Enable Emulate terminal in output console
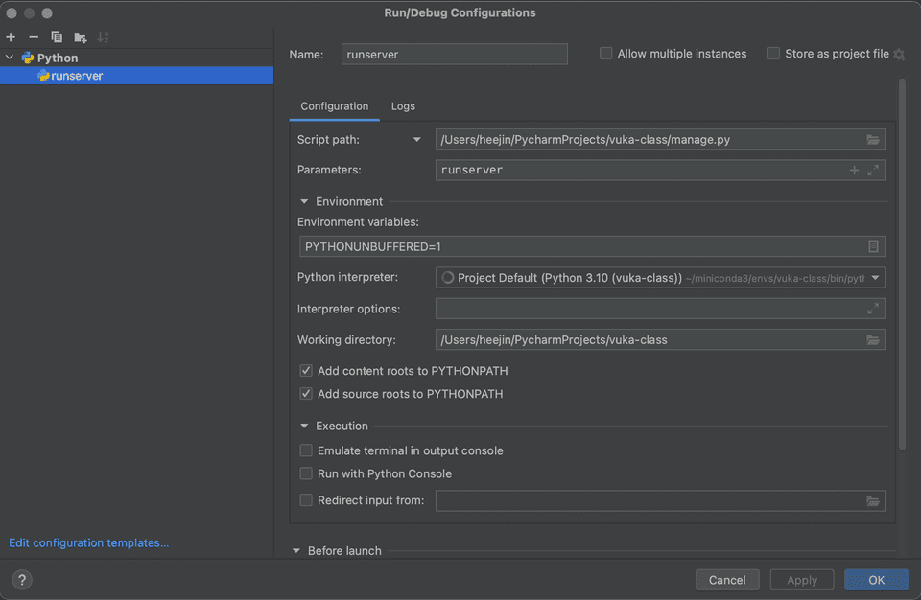Image resolution: width=921 pixels, height=600 pixels. tap(305, 450)
